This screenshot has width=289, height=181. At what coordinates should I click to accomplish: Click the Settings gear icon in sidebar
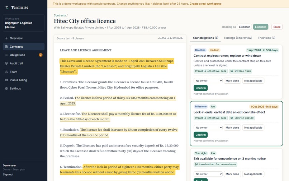(x=6, y=88)
